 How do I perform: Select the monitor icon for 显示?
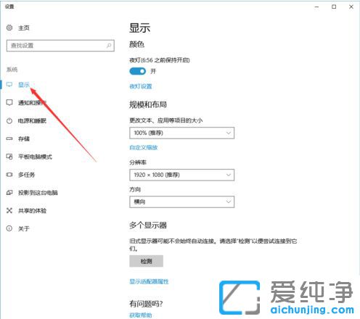coord(9,84)
